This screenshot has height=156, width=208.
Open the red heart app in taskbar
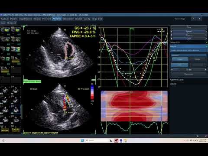116,140
